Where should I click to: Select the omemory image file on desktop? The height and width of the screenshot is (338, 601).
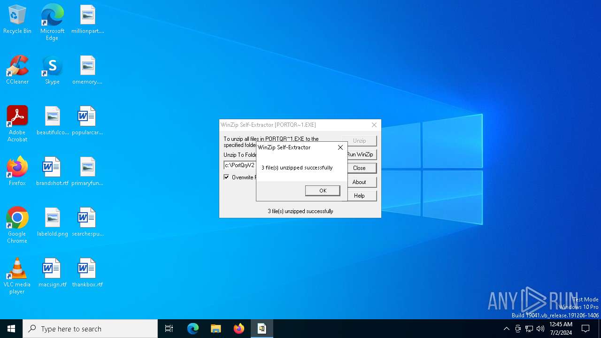point(88,70)
